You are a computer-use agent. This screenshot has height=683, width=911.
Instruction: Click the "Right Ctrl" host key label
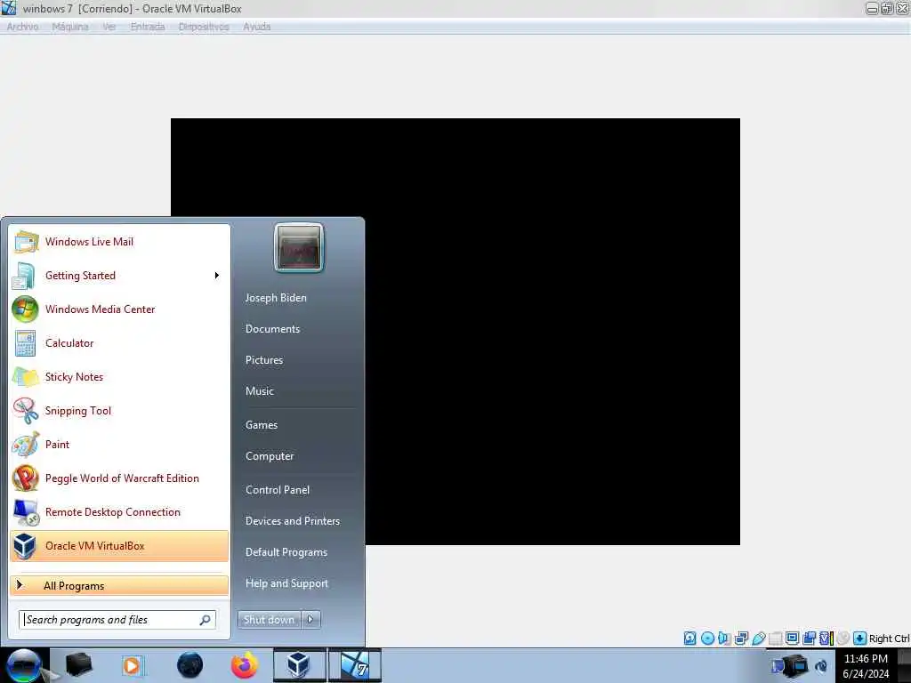889,639
